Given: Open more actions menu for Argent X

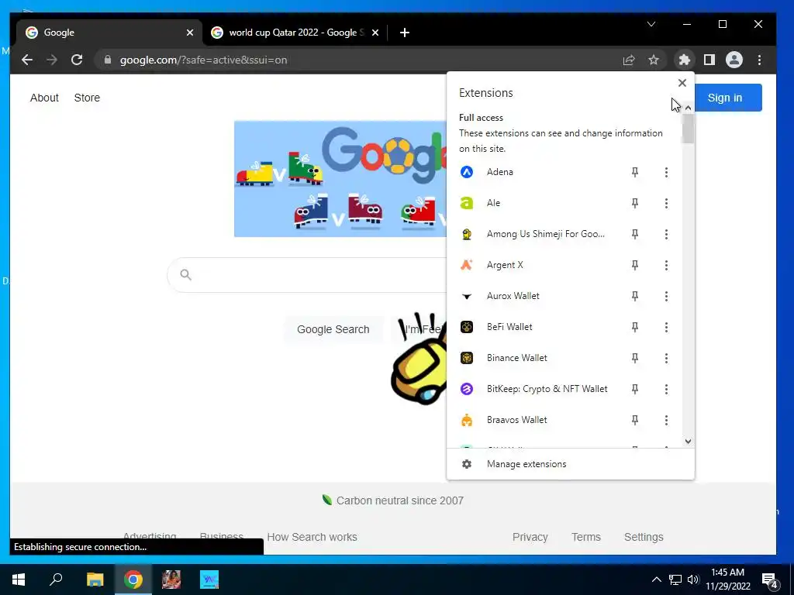Looking at the screenshot, I should [x=666, y=265].
